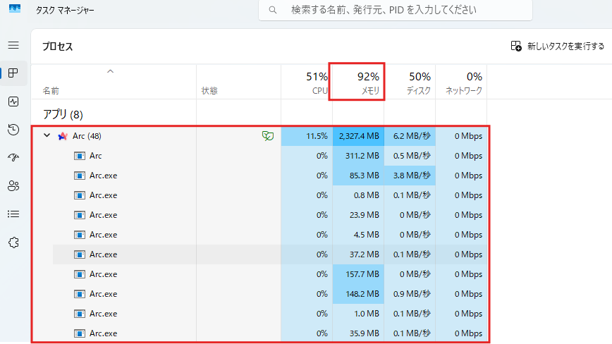612x344 pixels.
Task: Click the Arc browser icon in the group row
Action: (x=63, y=136)
